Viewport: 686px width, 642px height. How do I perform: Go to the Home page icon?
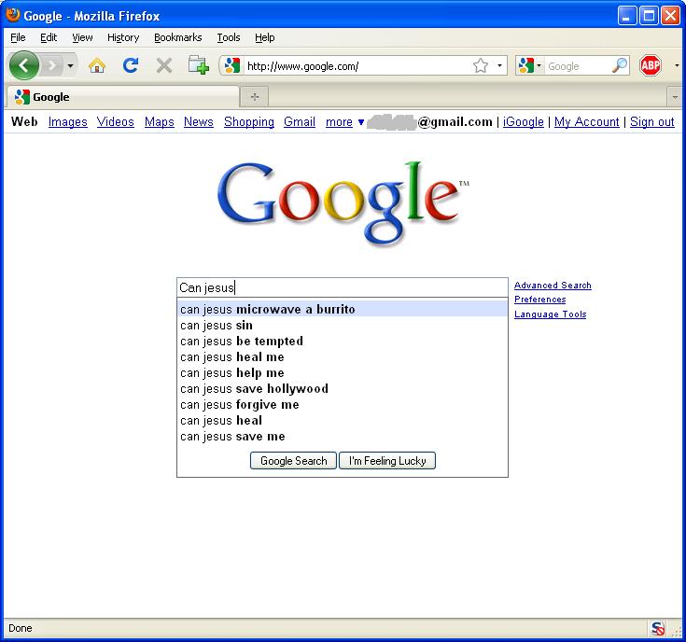click(97, 65)
